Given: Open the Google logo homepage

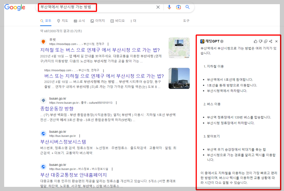Looking at the screenshot, I should point(15,7).
